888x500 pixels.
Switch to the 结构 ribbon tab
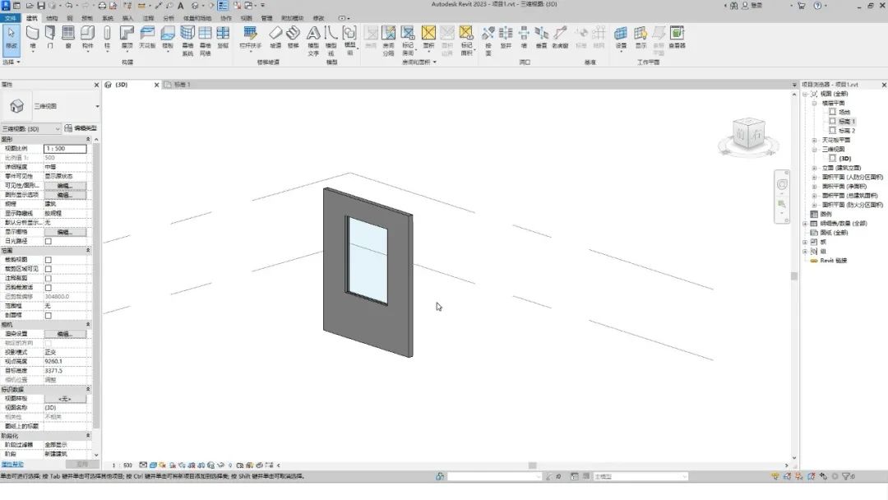pyautogui.click(x=52, y=18)
